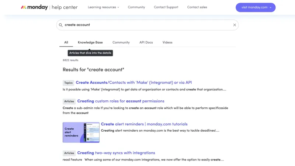Click Articles tag beside custom roles result

69,101
